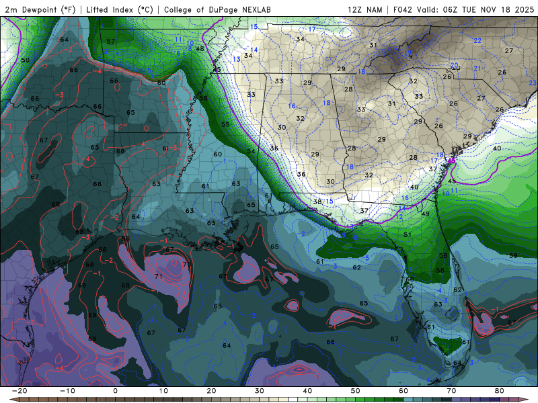
Task: Click the '2m Dewpoint (°F)' title text
Action: (x=40, y=9)
